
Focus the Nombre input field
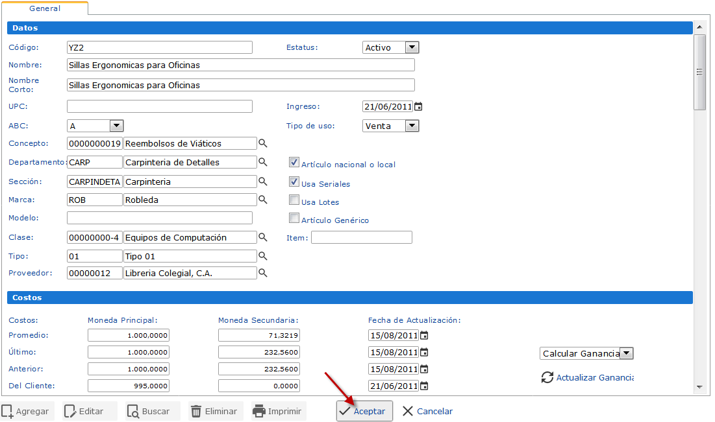pyautogui.click(x=241, y=65)
